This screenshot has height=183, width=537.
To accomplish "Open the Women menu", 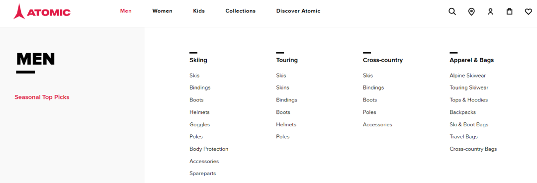I will tap(162, 11).
